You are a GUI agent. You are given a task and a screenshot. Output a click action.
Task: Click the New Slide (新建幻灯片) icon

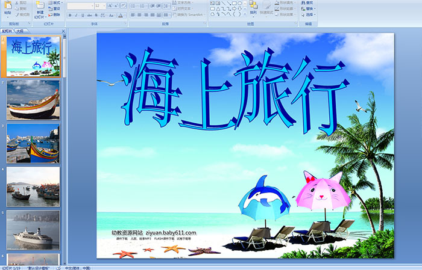tap(40, 5)
